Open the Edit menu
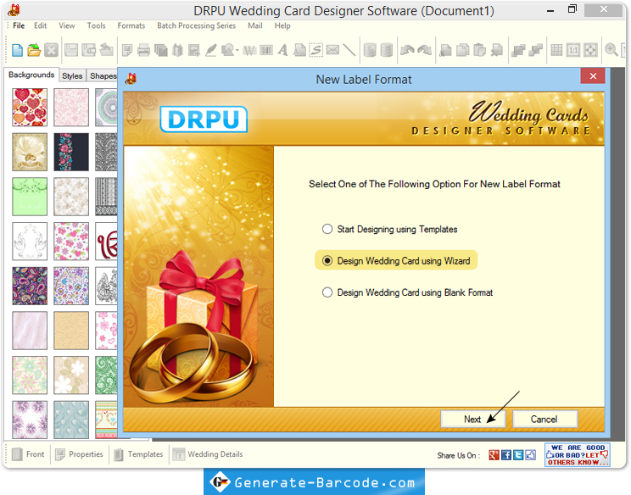631x495 pixels. point(40,25)
